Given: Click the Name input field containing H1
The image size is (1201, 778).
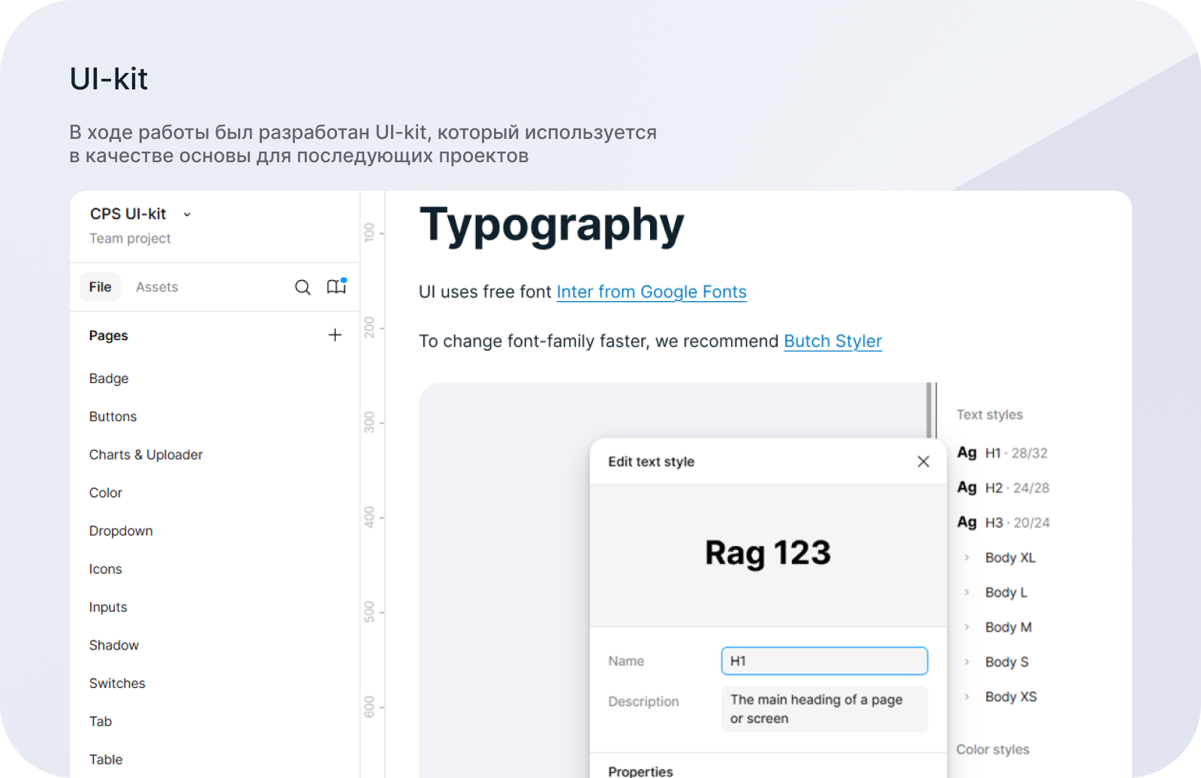Looking at the screenshot, I should click(823, 661).
